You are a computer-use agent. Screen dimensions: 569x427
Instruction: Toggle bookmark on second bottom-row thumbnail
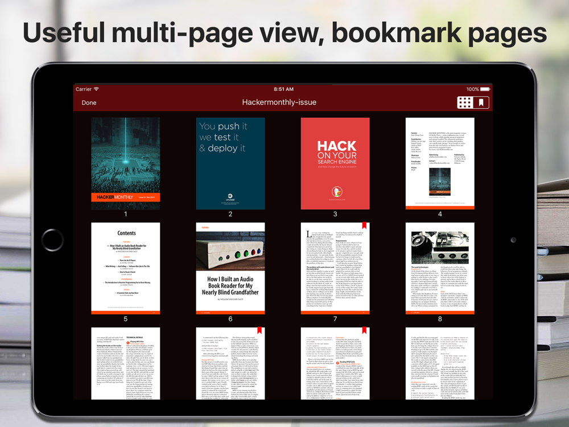[x=259, y=330]
